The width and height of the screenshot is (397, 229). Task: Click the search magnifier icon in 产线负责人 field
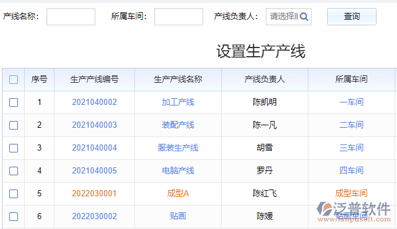(304, 17)
